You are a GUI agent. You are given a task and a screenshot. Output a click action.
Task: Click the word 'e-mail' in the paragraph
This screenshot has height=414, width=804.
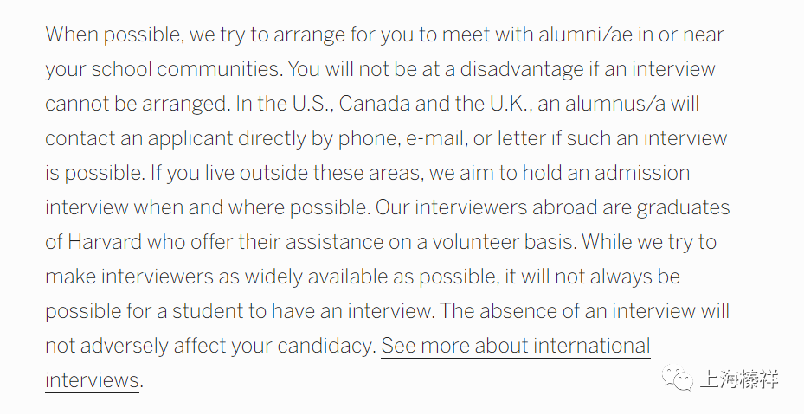click(436, 138)
